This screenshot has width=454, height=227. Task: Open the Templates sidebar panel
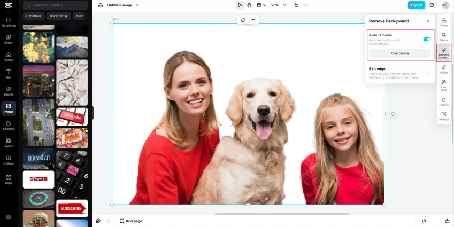click(9, 22)
